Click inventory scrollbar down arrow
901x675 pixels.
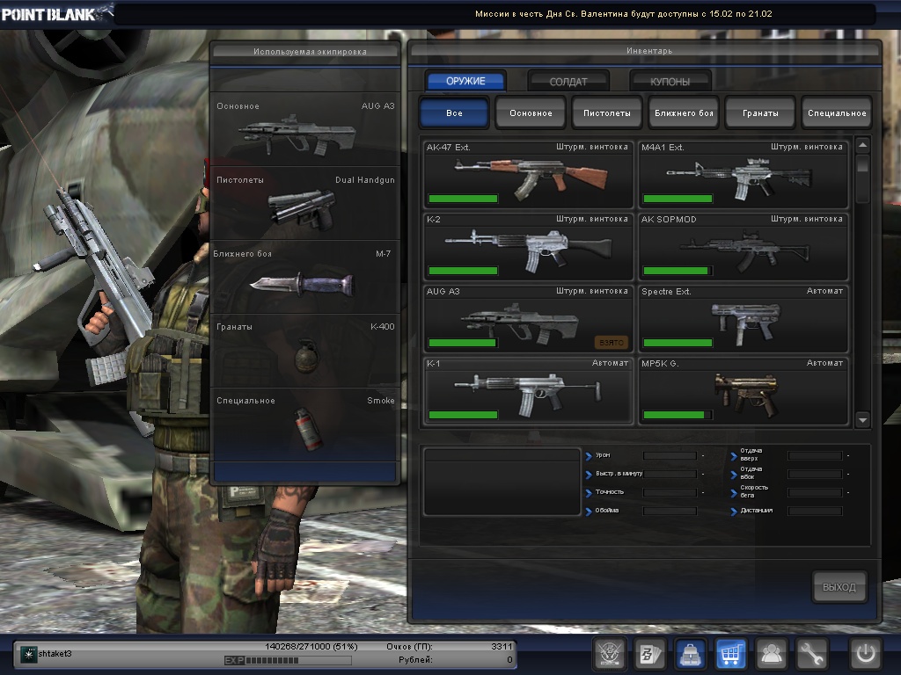[x=862, y=420]
